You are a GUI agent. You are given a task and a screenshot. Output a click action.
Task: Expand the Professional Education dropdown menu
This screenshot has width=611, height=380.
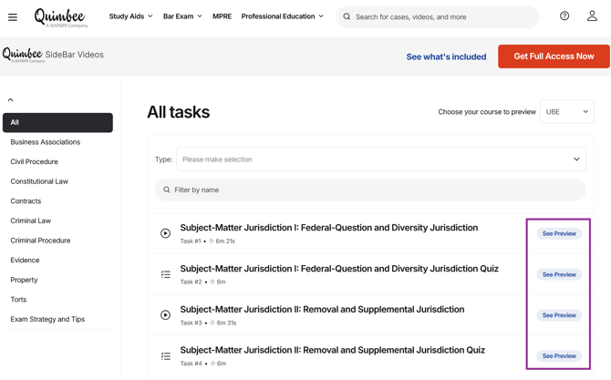(x=283, y=16)
